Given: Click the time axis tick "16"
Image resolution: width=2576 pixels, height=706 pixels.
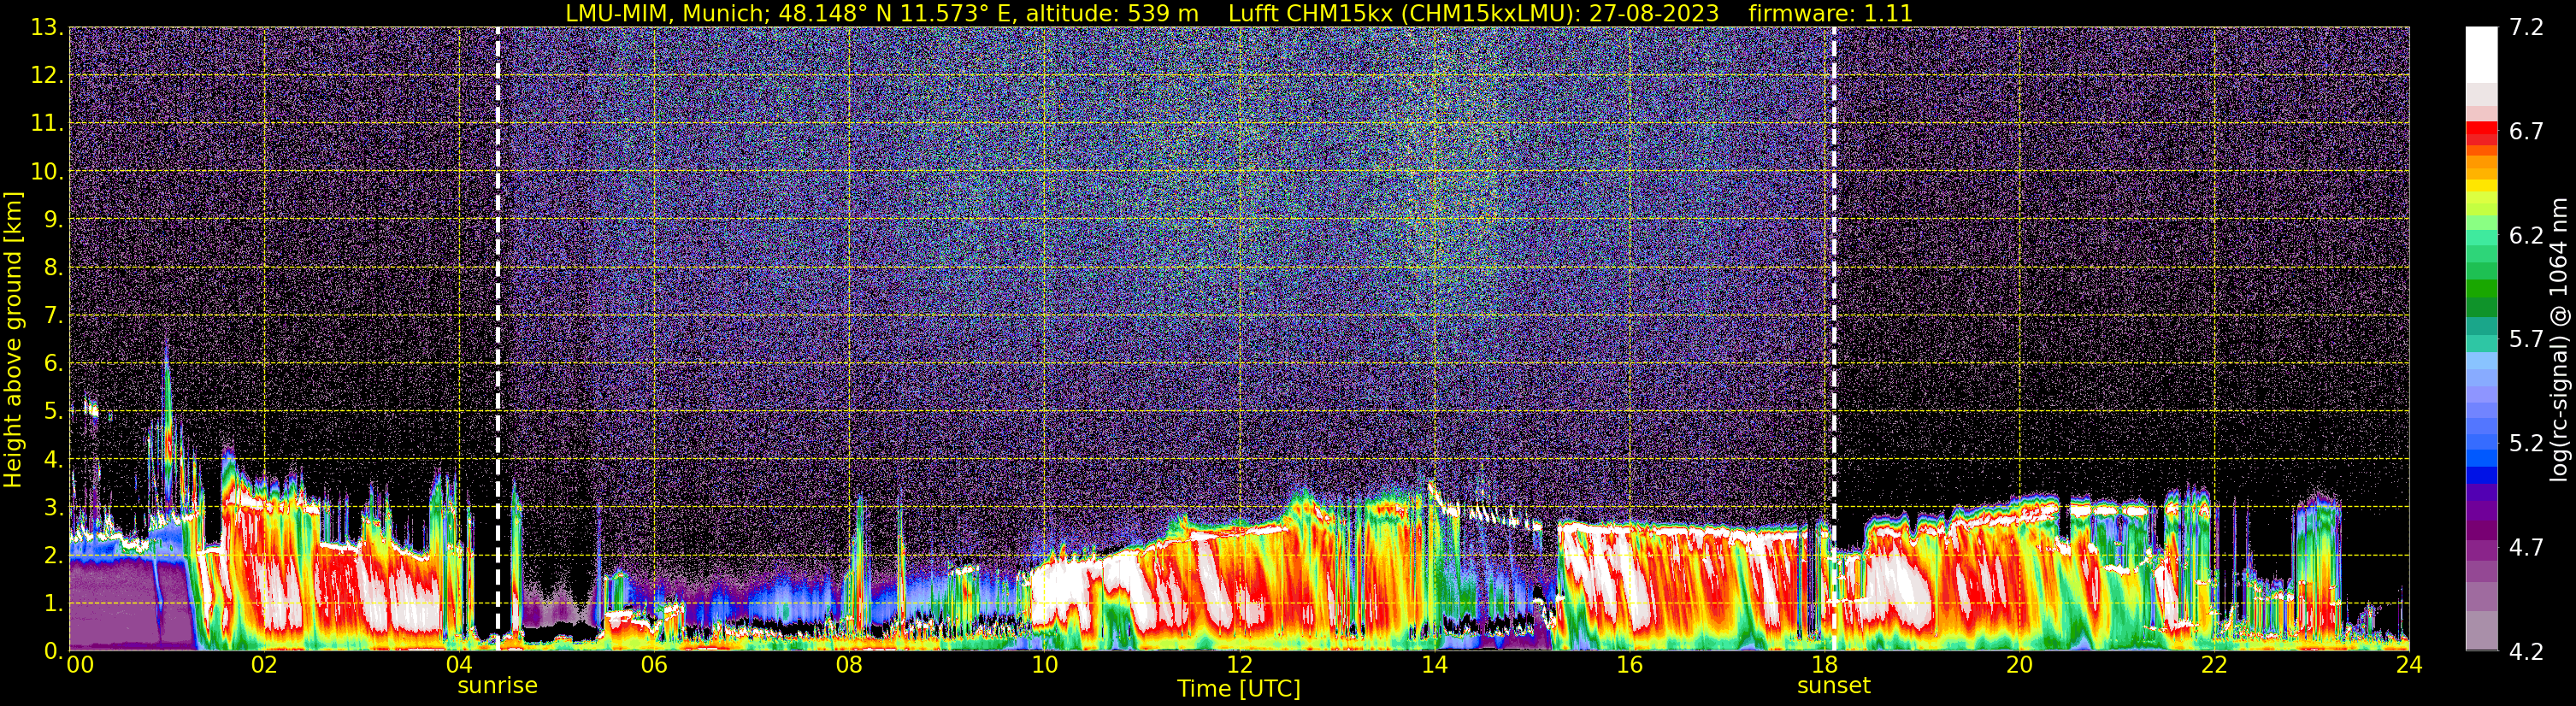Looking at the screenshot, I should tap(1629, 666).
